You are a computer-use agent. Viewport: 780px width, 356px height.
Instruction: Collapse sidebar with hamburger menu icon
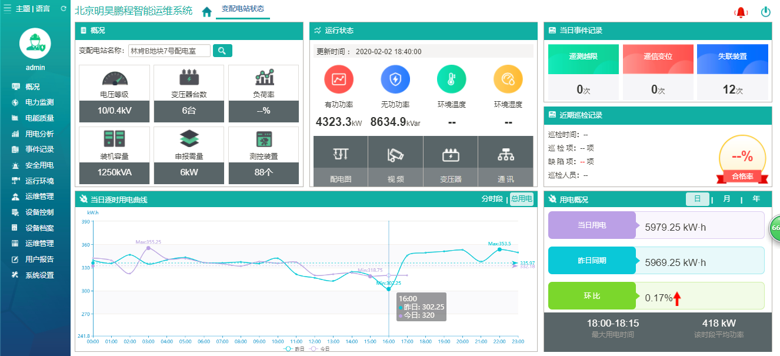coord(8,9)
